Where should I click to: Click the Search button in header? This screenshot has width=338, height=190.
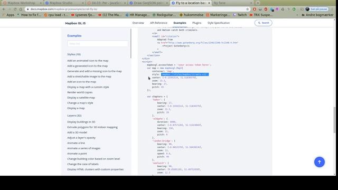tap(263, 23)
